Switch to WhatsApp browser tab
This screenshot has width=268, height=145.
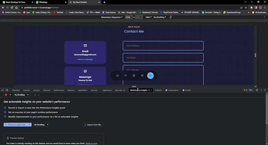[x=51, y=2]
